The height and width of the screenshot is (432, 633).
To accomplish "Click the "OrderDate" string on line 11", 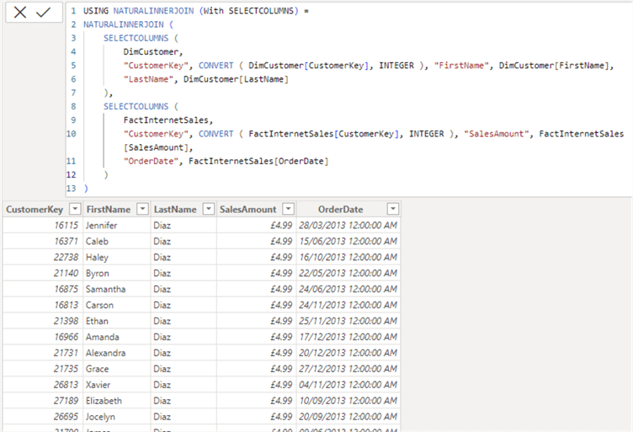I will [151, 162].
